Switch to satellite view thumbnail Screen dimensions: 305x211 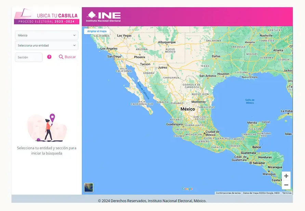point(89,188)
